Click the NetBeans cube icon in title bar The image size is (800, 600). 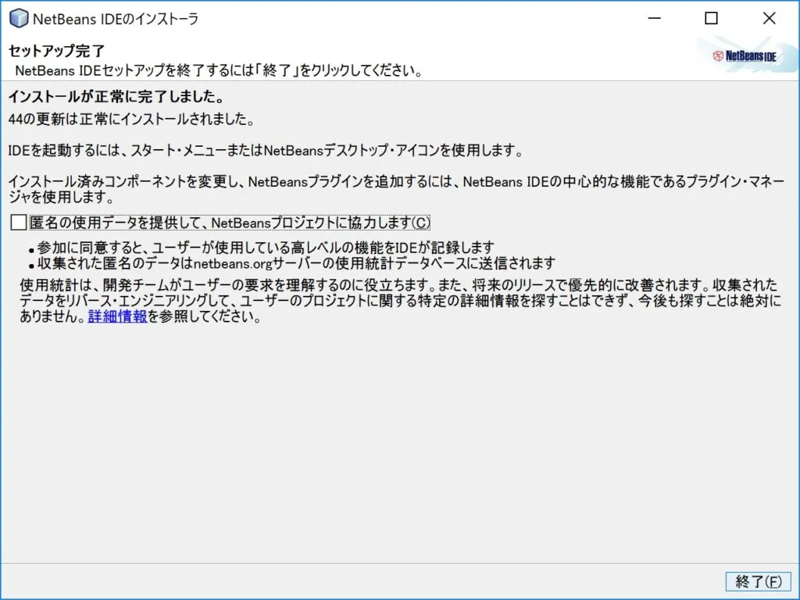point(19,19)
